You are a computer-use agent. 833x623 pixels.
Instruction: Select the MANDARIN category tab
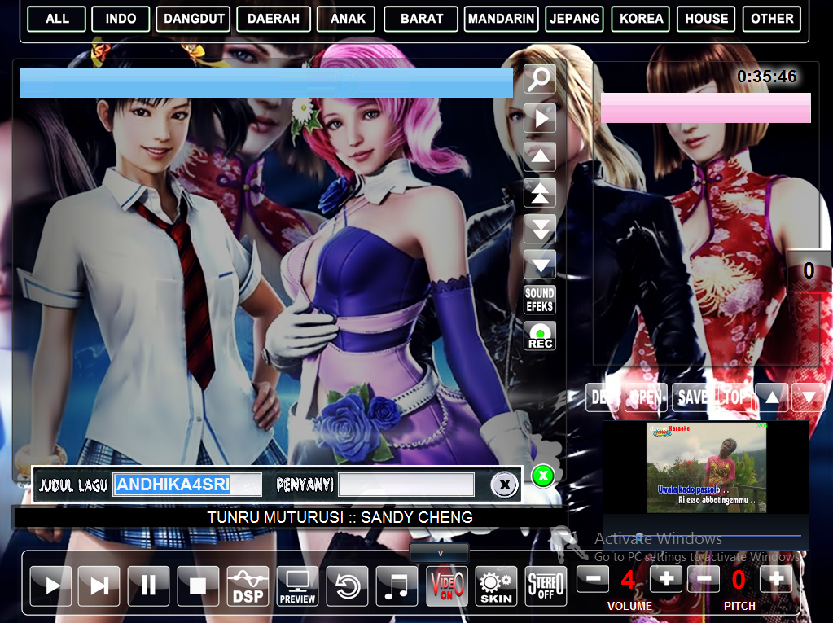click(x=501, y=19)
